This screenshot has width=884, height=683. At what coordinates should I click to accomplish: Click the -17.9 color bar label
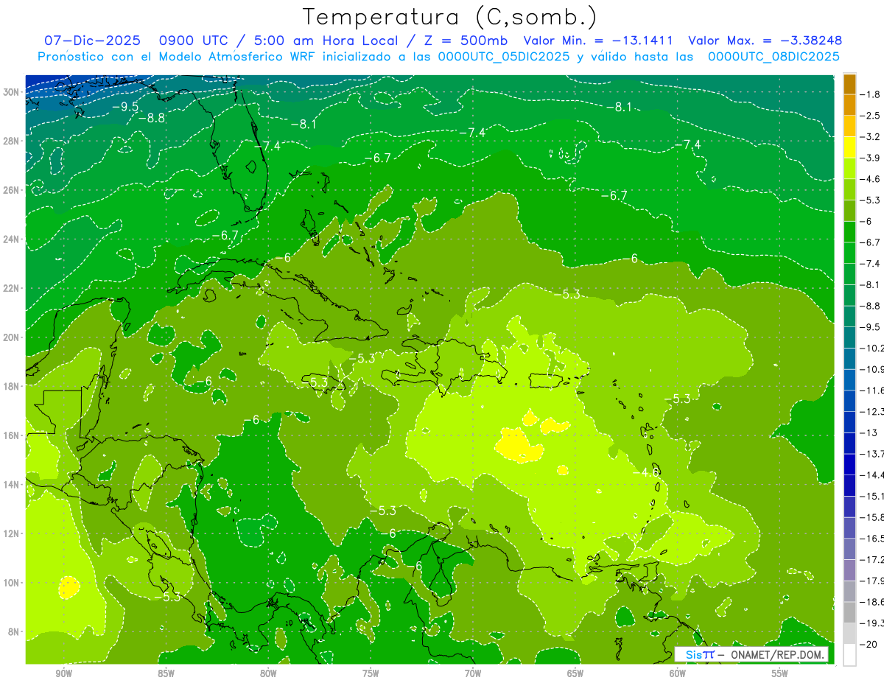point(872,581)
